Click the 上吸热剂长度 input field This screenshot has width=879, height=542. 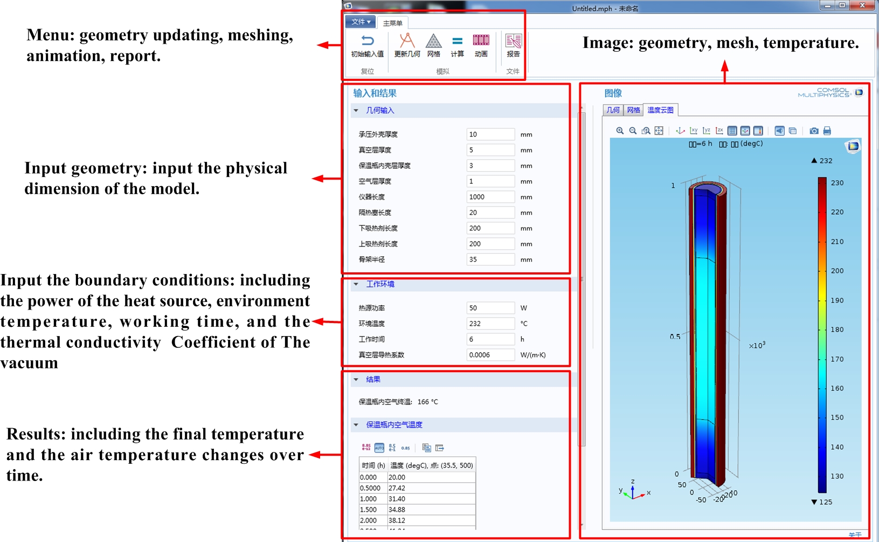pyautogui.click(x=490, y=244)
